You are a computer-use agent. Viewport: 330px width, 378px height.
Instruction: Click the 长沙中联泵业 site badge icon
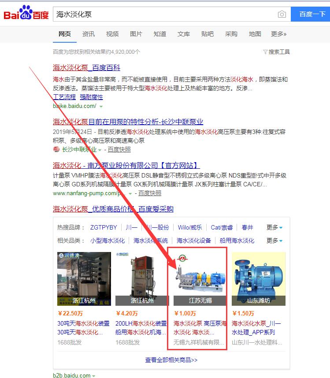click(56, 149)
